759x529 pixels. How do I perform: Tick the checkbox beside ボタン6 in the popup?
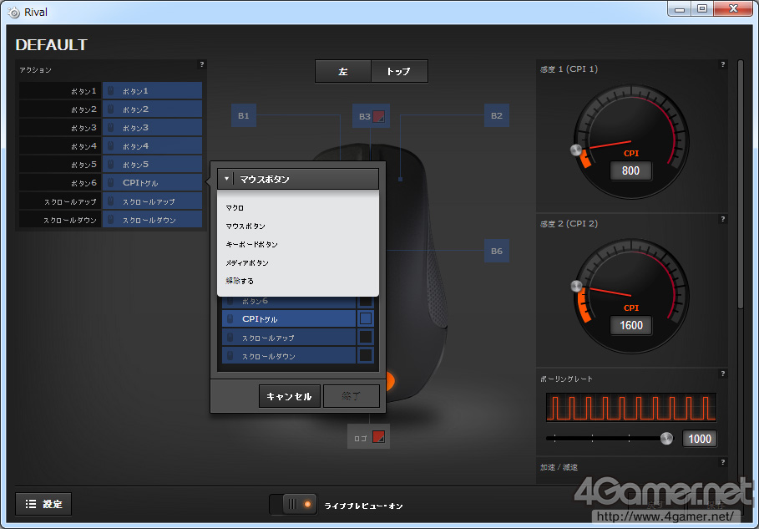point(366,302)
